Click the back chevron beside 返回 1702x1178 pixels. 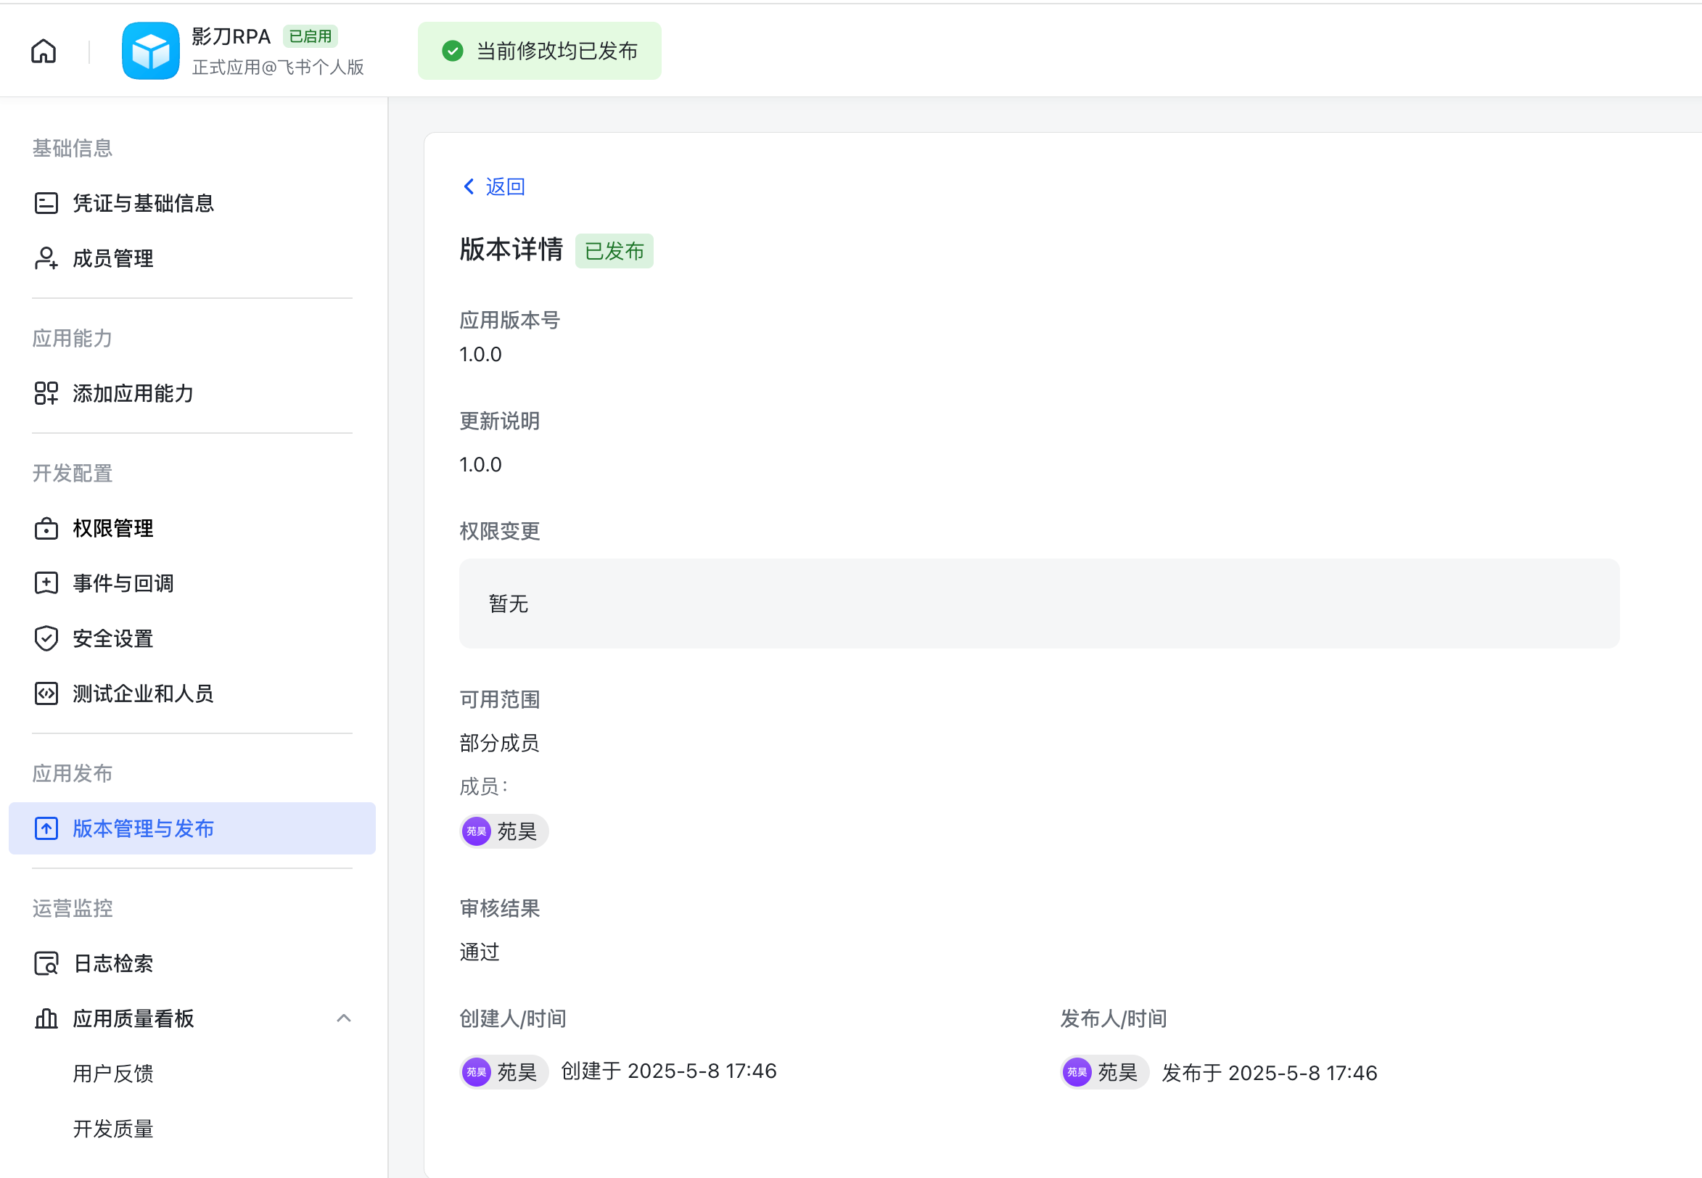(469, 186)
